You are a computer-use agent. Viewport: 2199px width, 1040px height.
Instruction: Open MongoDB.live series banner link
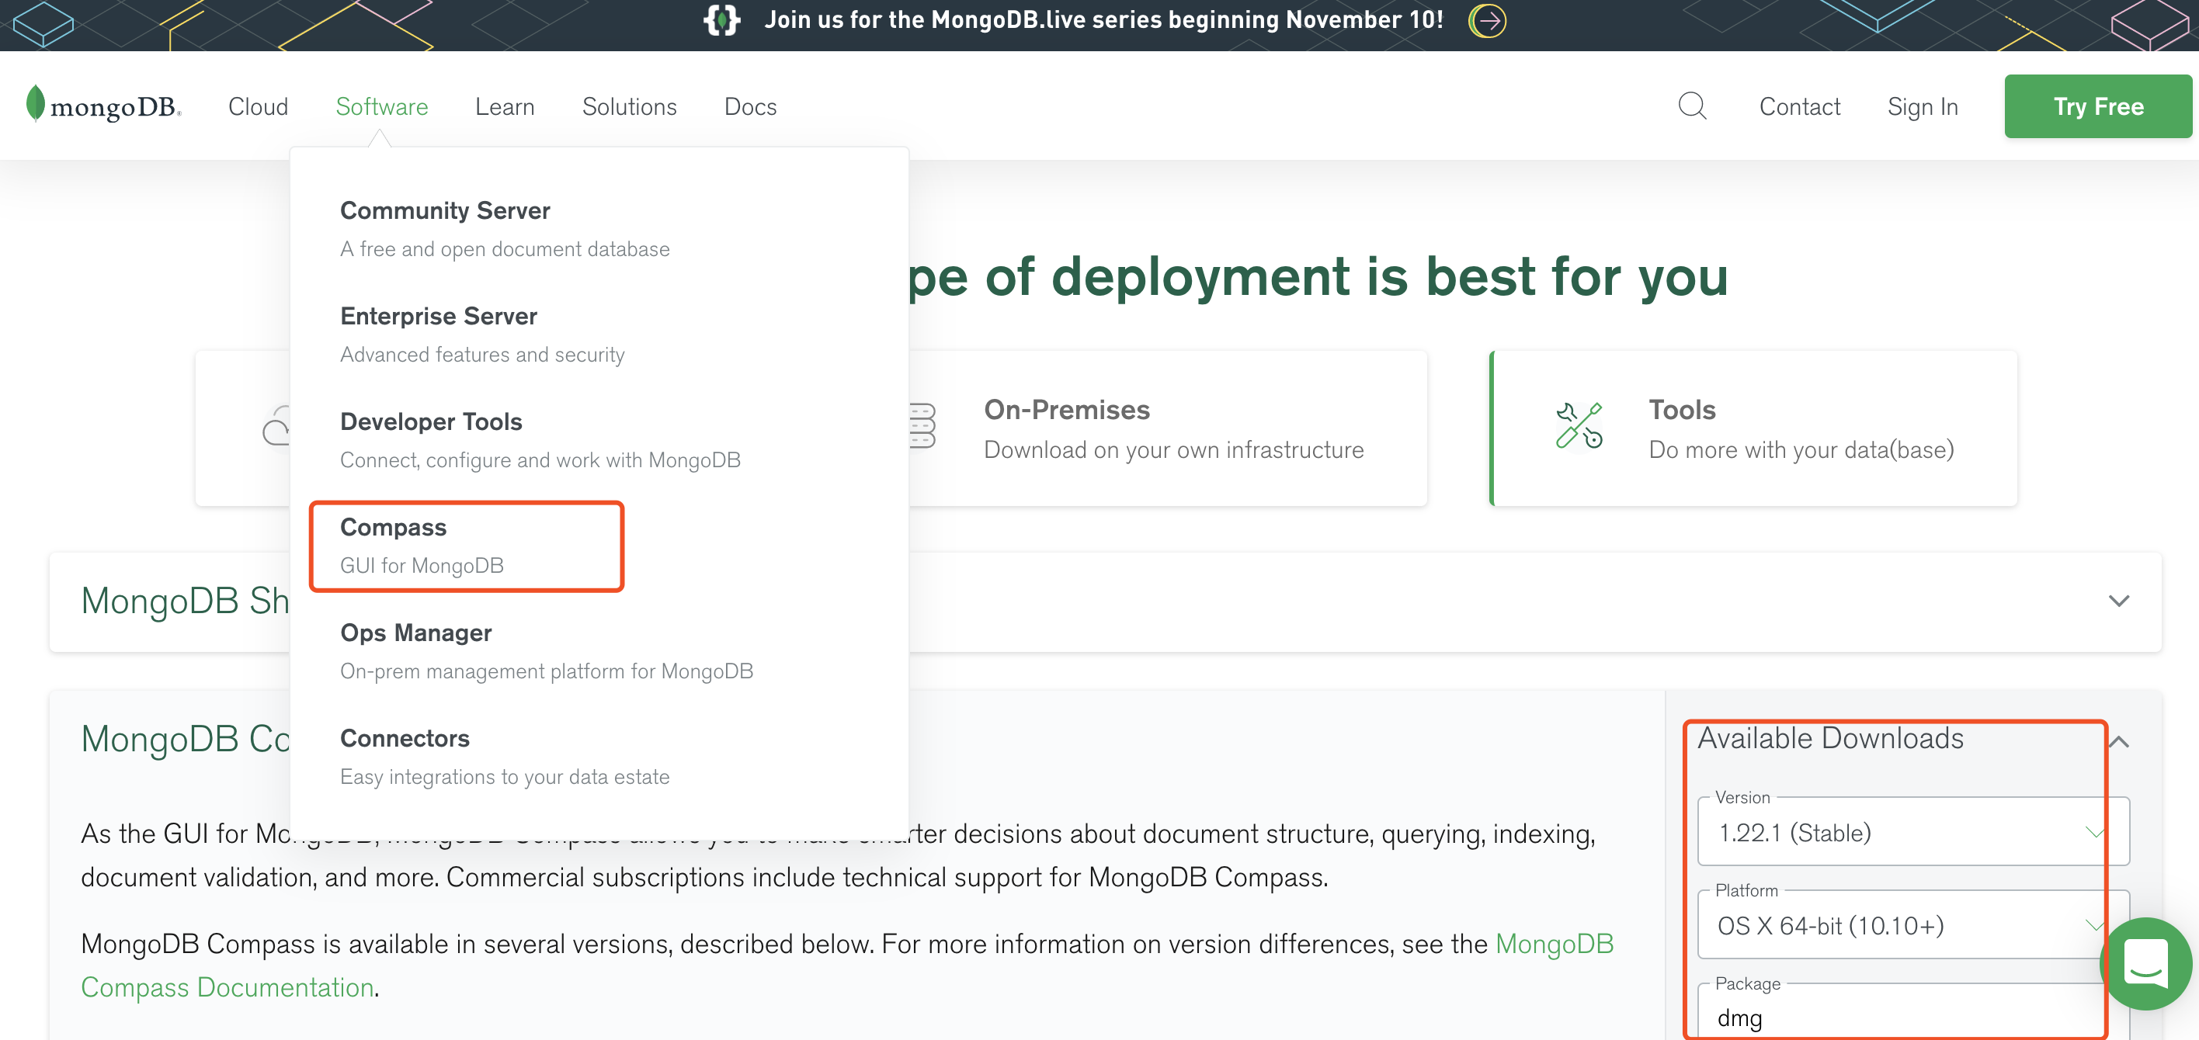[1103, 19]
